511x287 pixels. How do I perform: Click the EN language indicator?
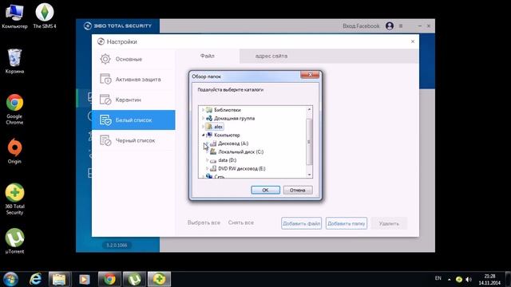[438, 278]
